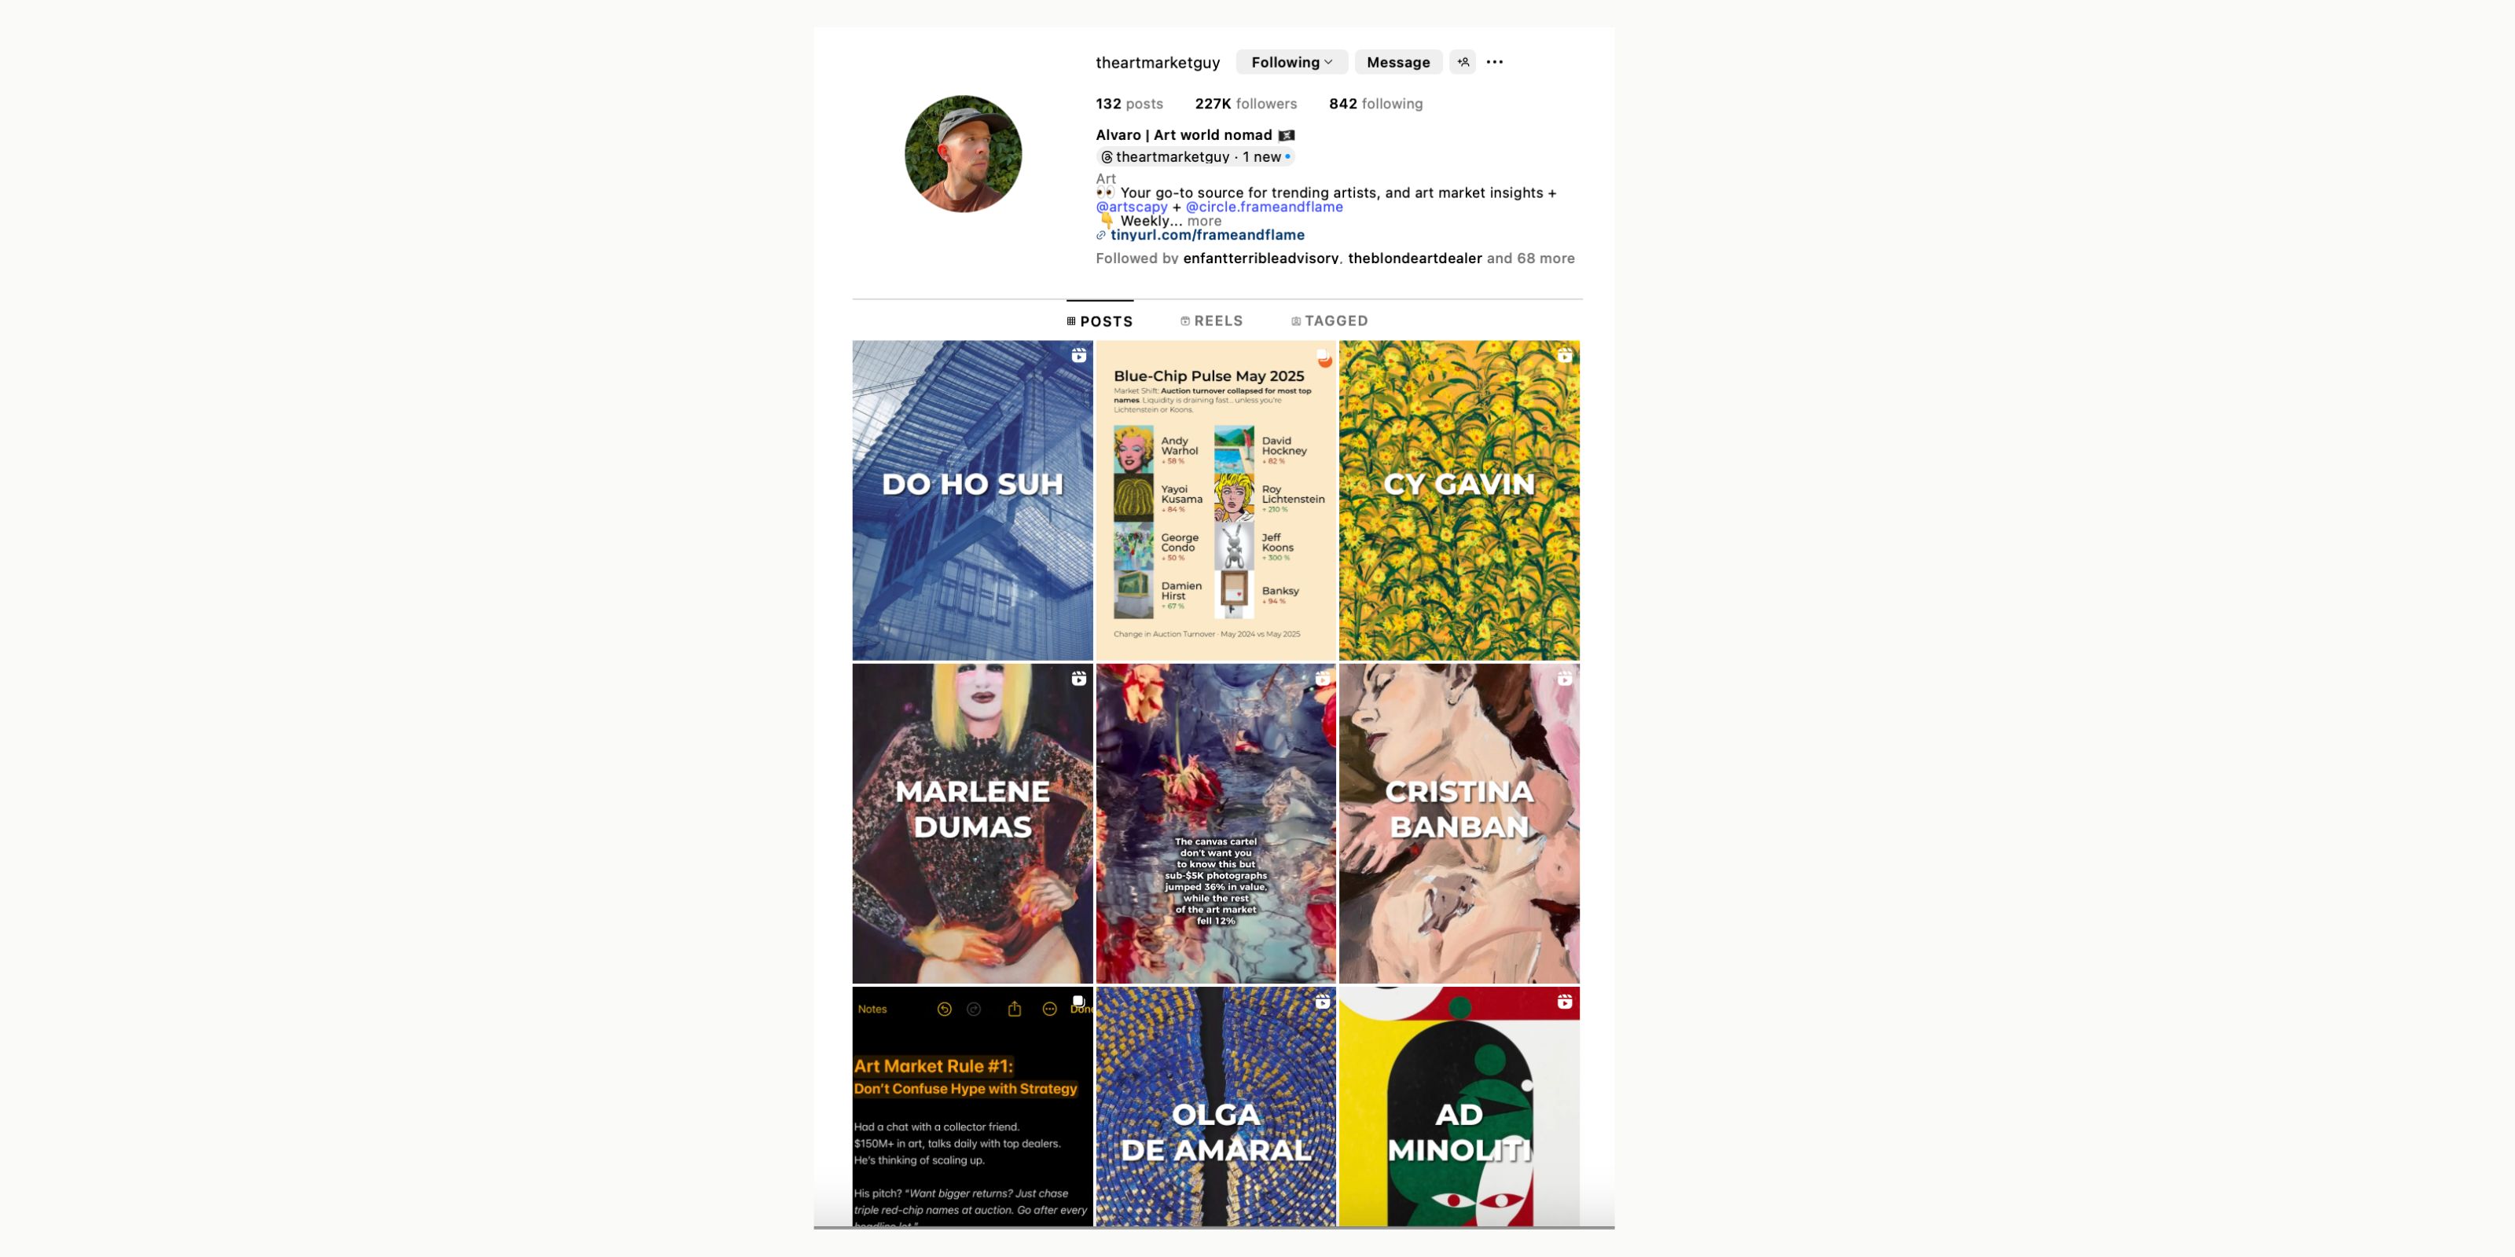Switch to the Tagged tab
2515x1257 pixels.
(x=1329, y=321)
